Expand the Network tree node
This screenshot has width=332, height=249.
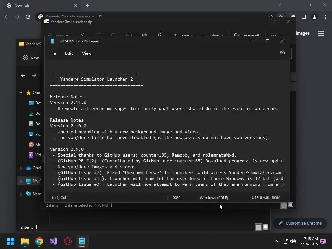21,194
